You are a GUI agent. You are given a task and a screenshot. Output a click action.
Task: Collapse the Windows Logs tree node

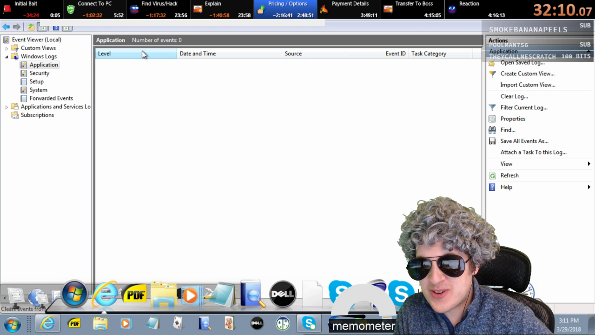(x=7, y=57)
